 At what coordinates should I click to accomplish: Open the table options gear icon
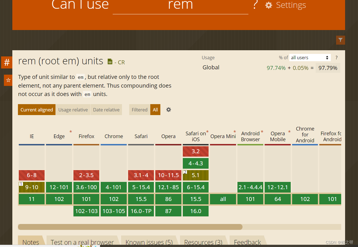(168, 109)
